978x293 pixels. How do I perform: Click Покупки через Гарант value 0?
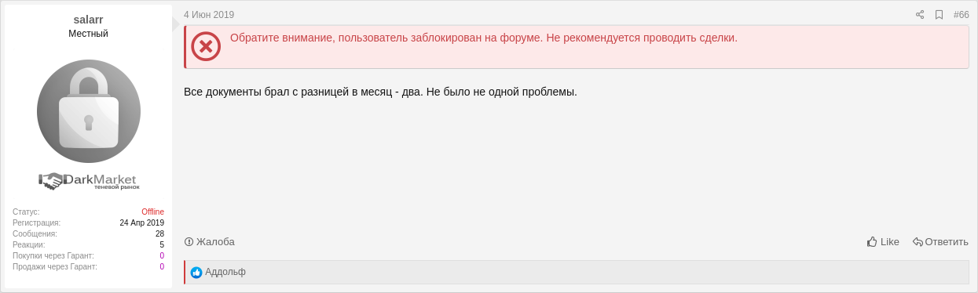click(x=162, y=255)
